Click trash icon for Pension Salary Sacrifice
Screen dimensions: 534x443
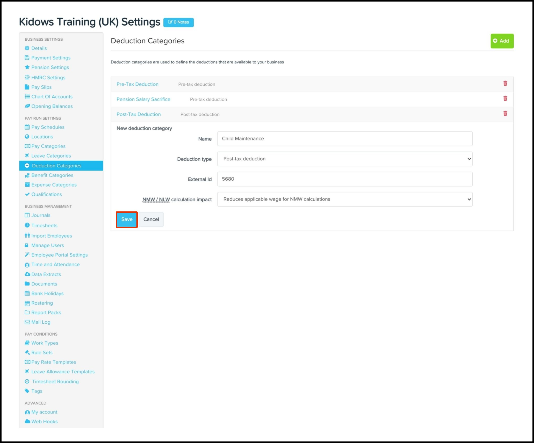coord(505,99)
